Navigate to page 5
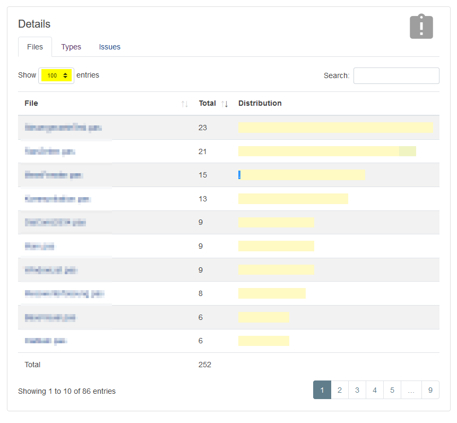 [392, 390]
